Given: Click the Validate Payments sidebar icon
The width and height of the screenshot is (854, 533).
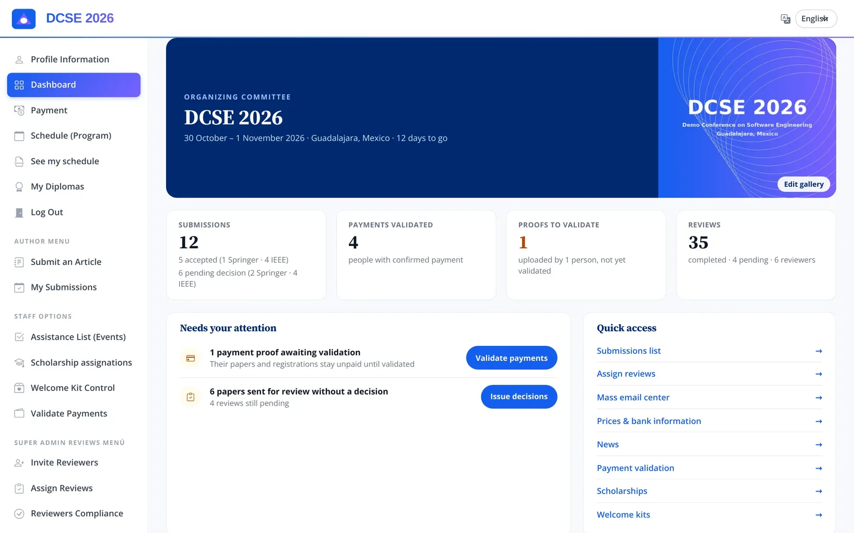Looking at the screenshot, I should pos(19,414).
